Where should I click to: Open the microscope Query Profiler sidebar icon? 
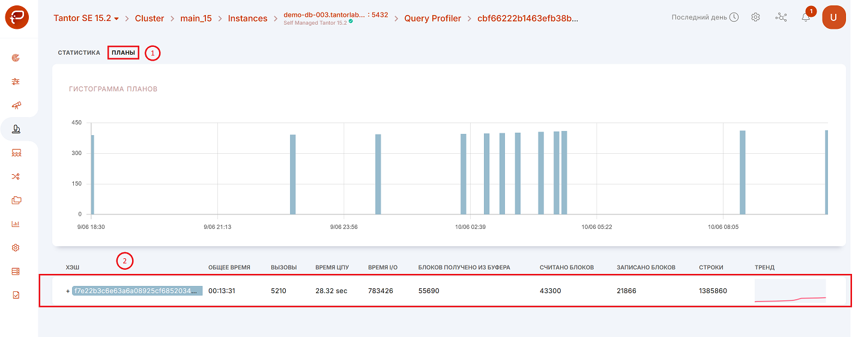(16, 129)
